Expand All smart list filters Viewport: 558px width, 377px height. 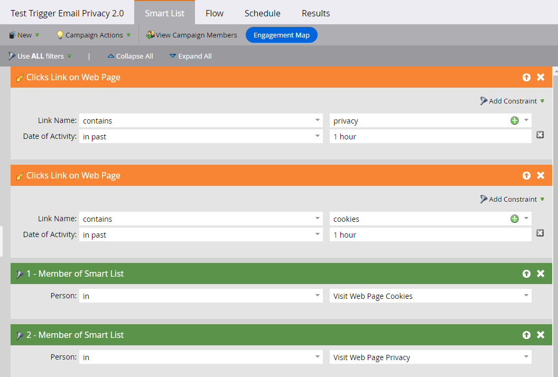tap(190, 56)
